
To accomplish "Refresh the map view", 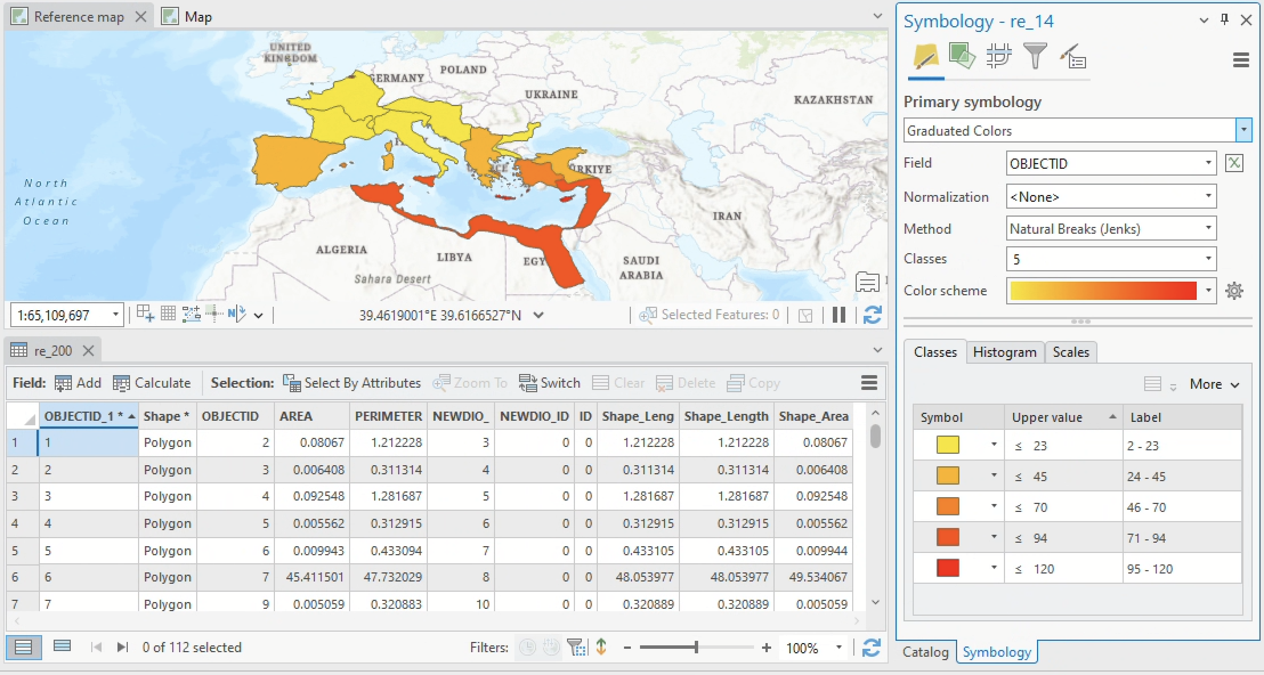I will 872,315.
